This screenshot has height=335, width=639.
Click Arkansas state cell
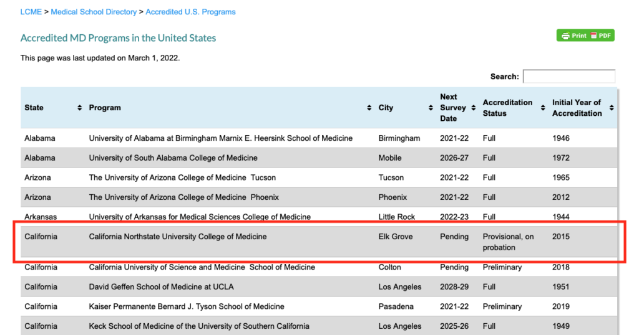click(x=41, y=217)
